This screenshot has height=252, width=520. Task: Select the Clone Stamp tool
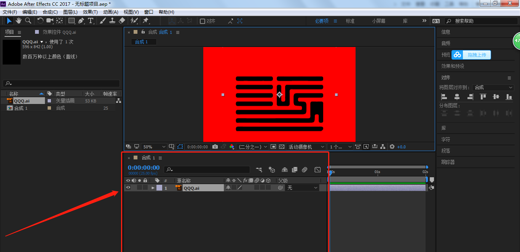pyautogui.click(x=112, y=21)
